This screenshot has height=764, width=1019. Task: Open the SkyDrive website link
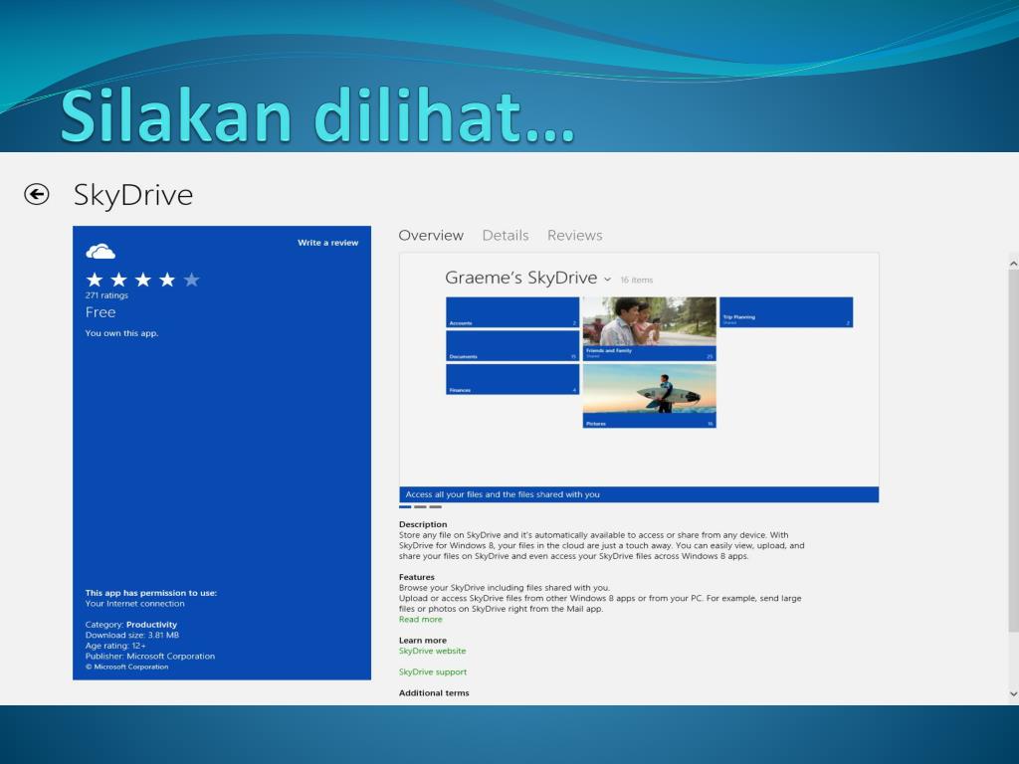click(432, 651)
